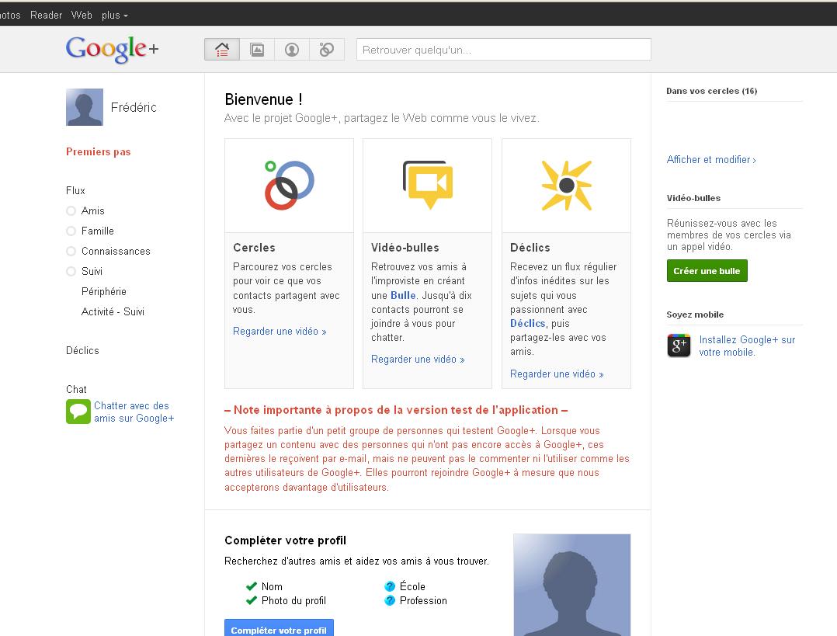Expand the plus dropdown menu
837x636 pixels.
click(115, 16)
